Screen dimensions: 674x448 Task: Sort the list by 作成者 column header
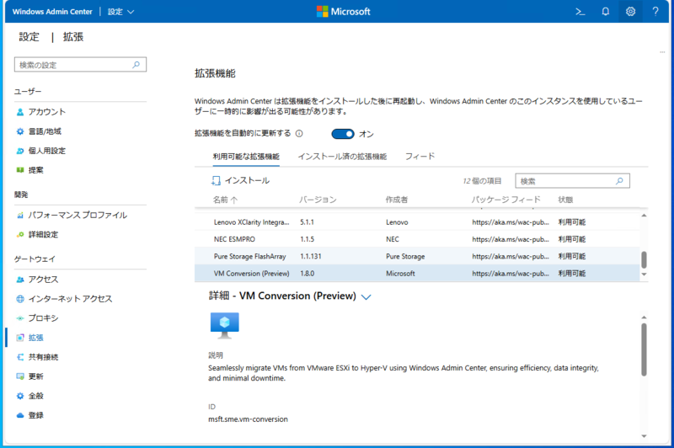396,200
